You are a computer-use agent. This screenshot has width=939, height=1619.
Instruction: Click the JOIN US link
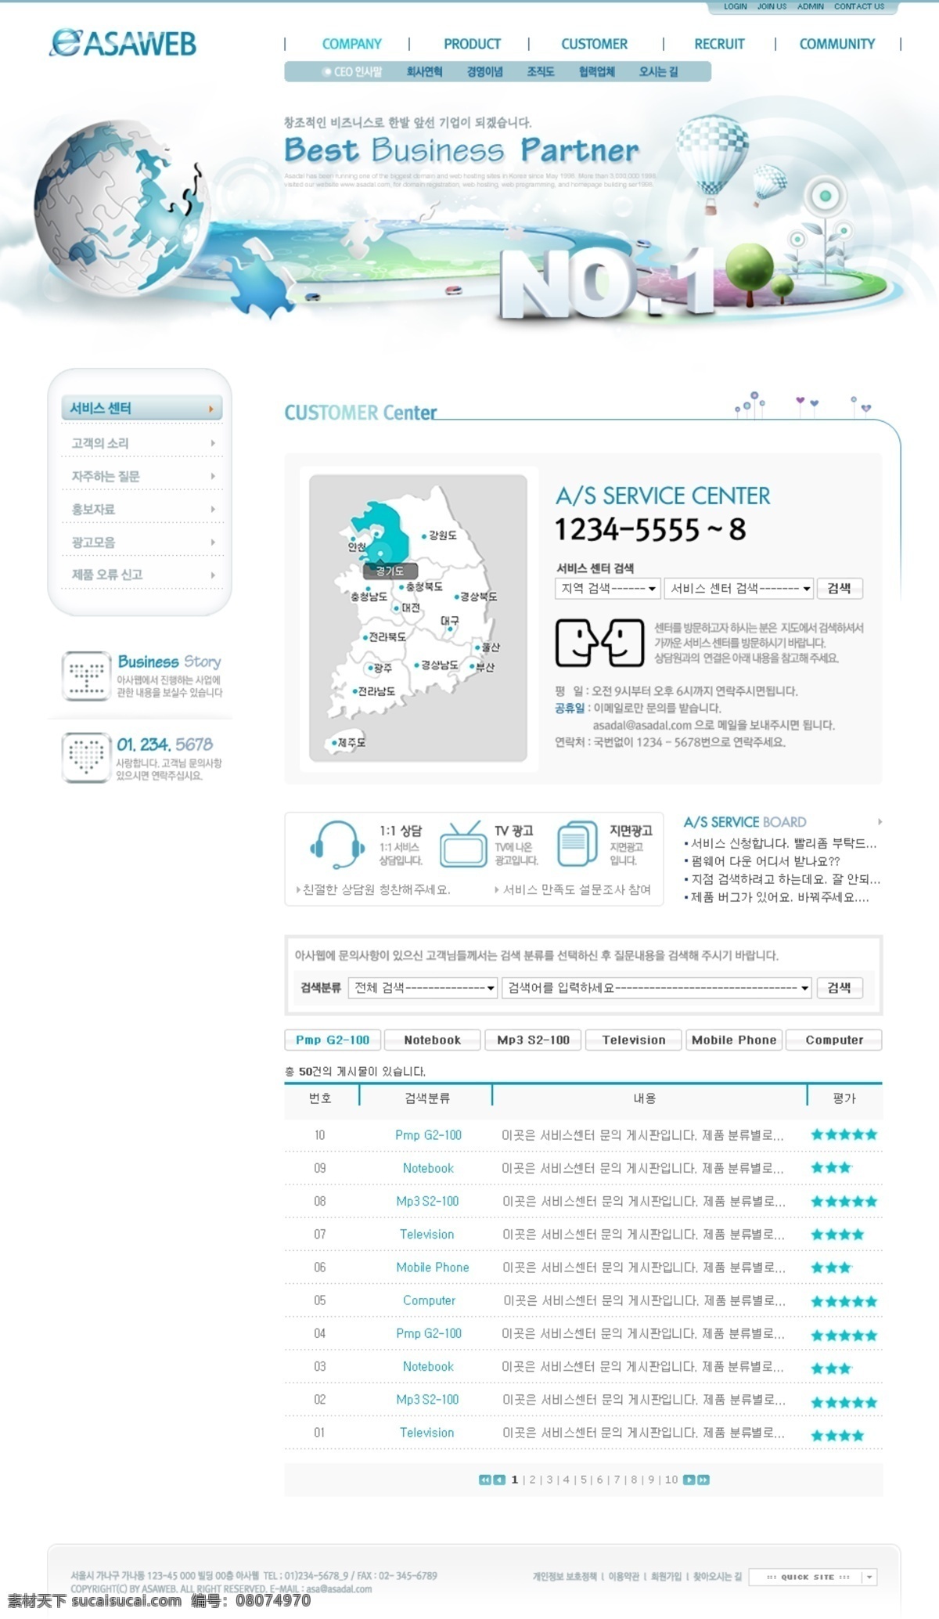tap(772, 6)
